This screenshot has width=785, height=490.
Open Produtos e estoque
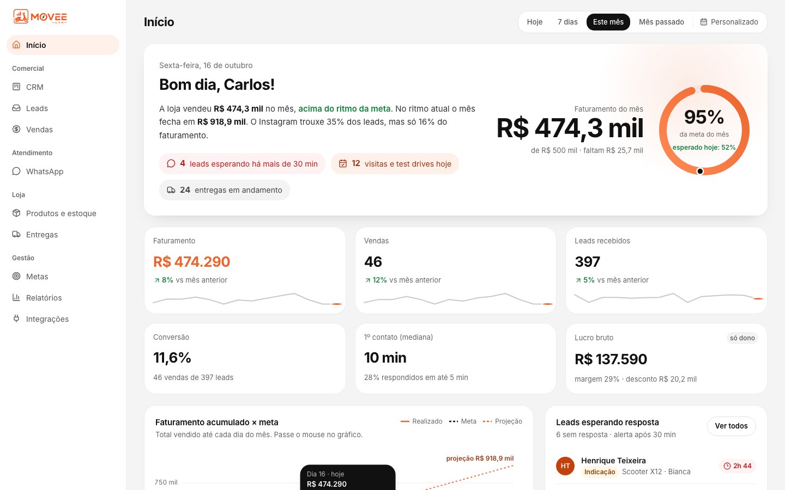tap(63, 213)
